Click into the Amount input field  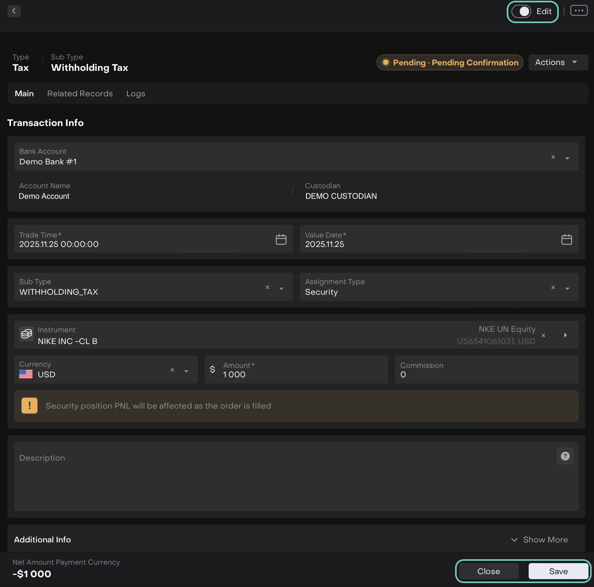[x=301, y=375]
